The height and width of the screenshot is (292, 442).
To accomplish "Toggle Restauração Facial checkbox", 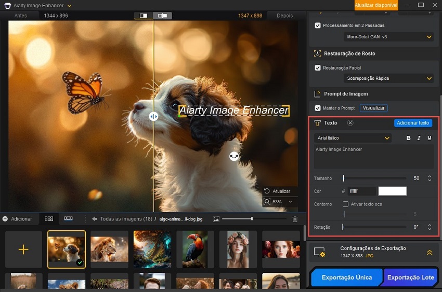I will tap(318, 68).
